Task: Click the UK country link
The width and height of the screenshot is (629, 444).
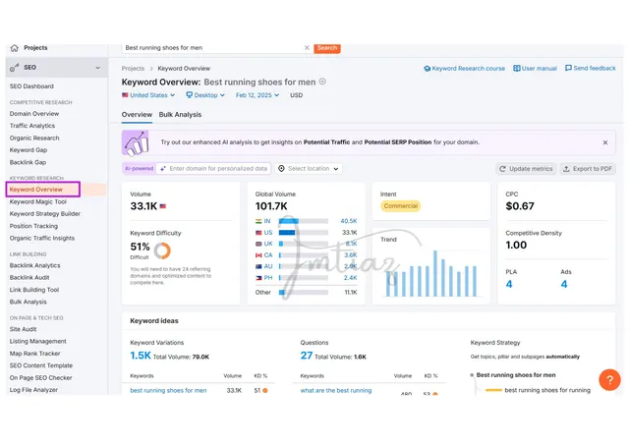Action: coord(268,244)
